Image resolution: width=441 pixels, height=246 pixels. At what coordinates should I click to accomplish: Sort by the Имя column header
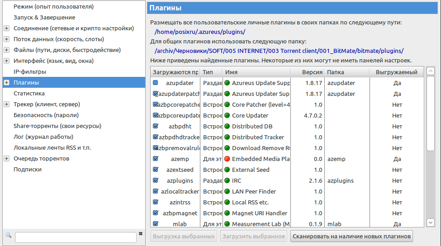[x=256, y=72]
